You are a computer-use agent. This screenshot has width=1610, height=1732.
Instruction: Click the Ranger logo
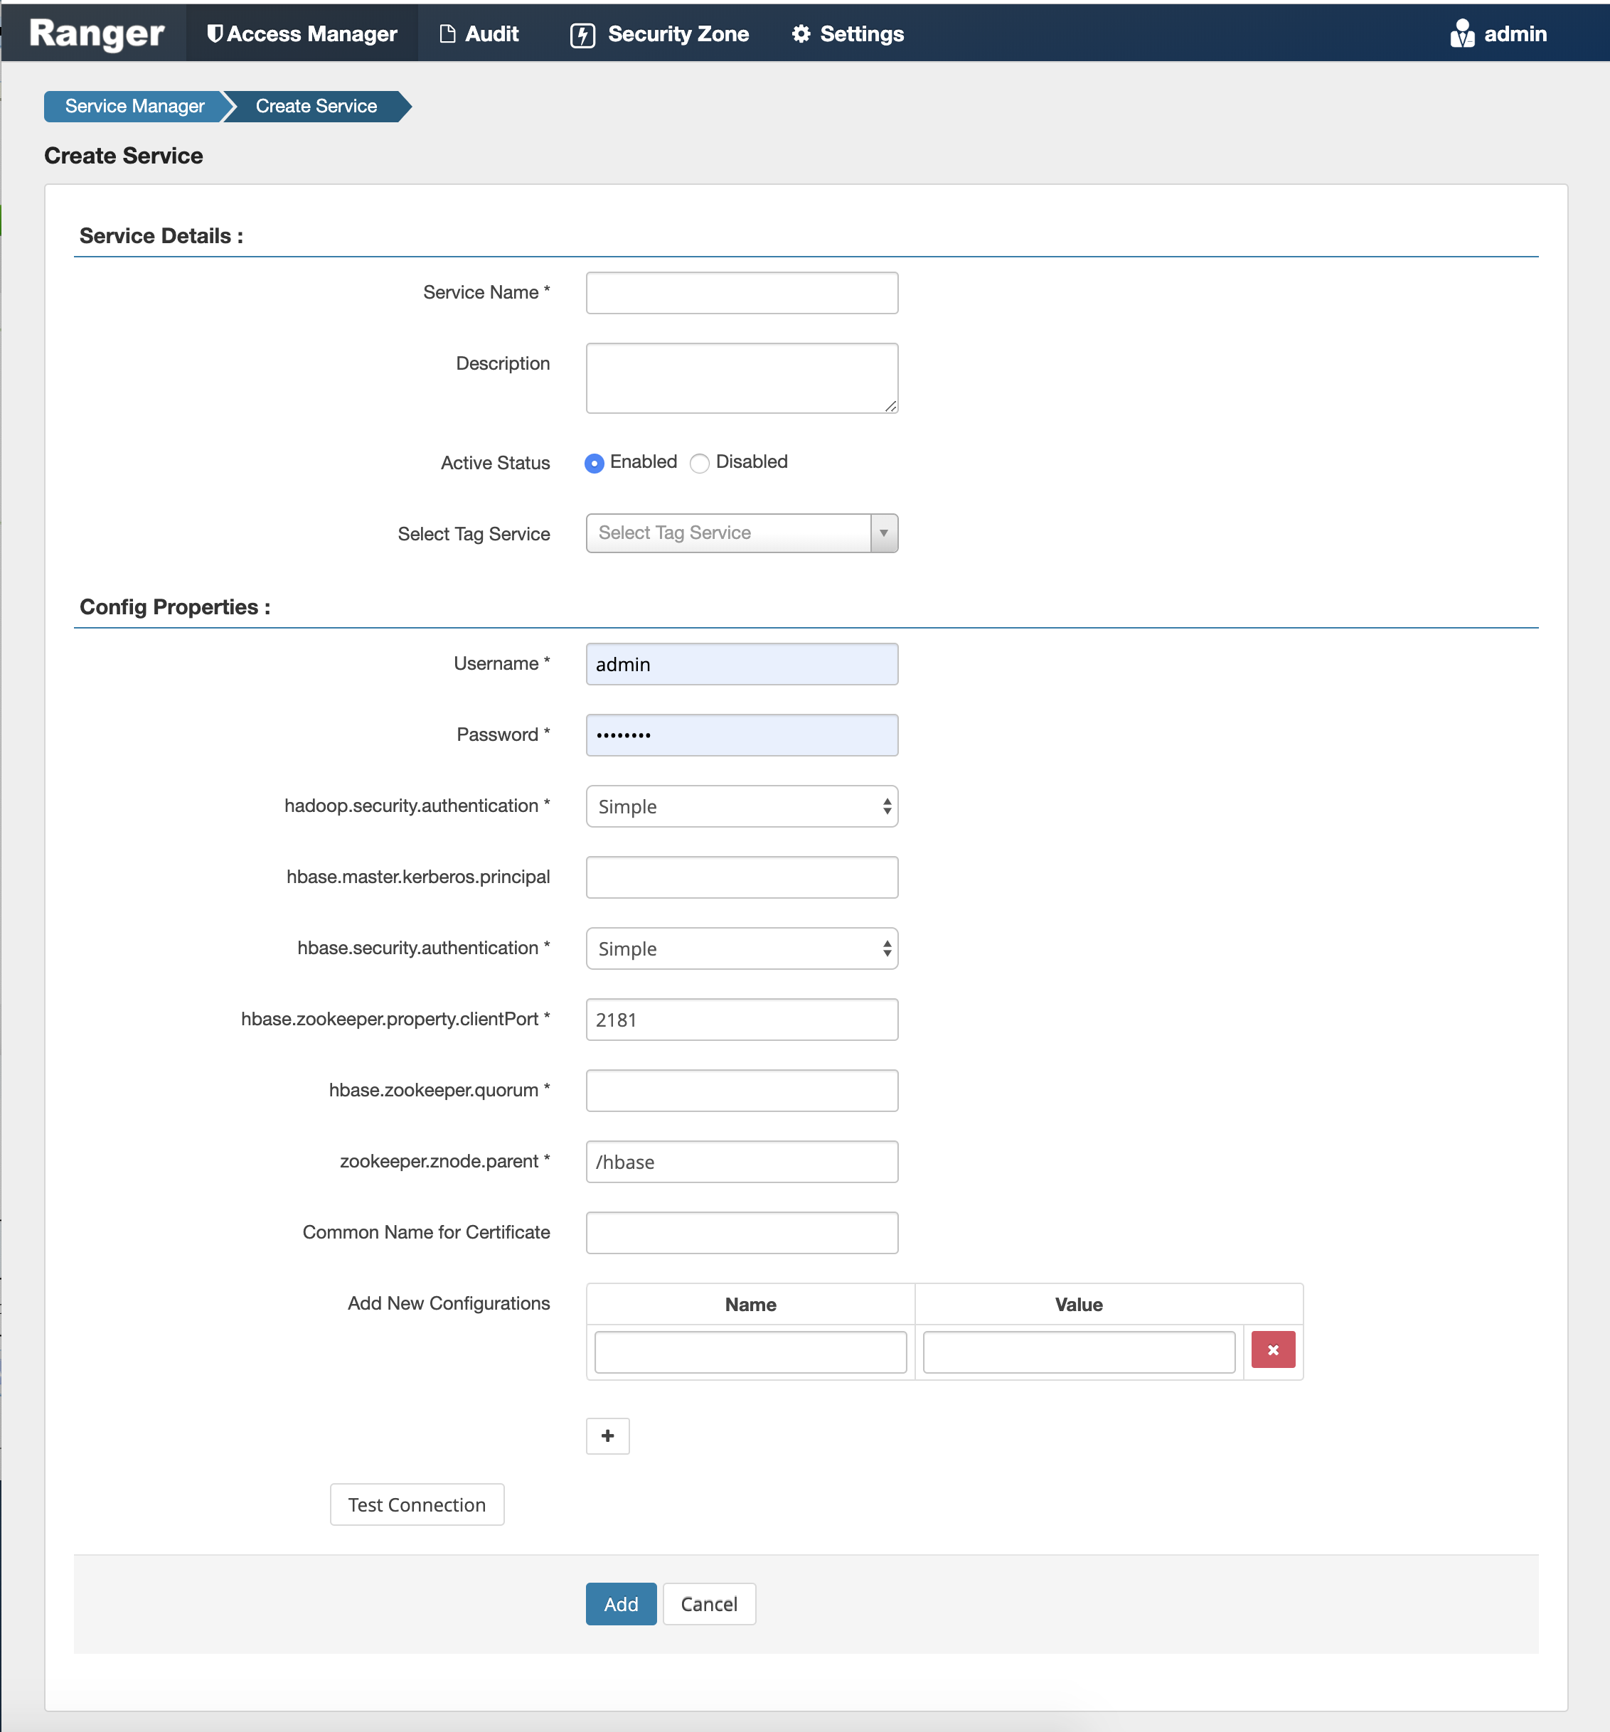point(96,33)
